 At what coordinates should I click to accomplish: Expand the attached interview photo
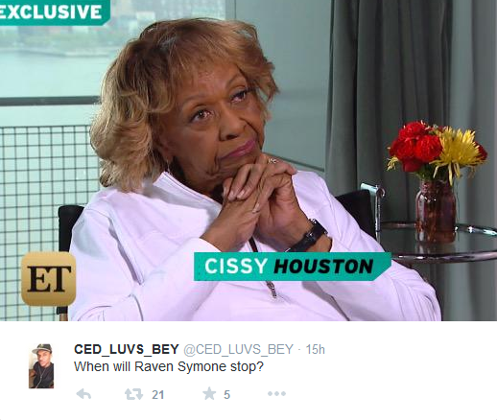pos(248,160)
